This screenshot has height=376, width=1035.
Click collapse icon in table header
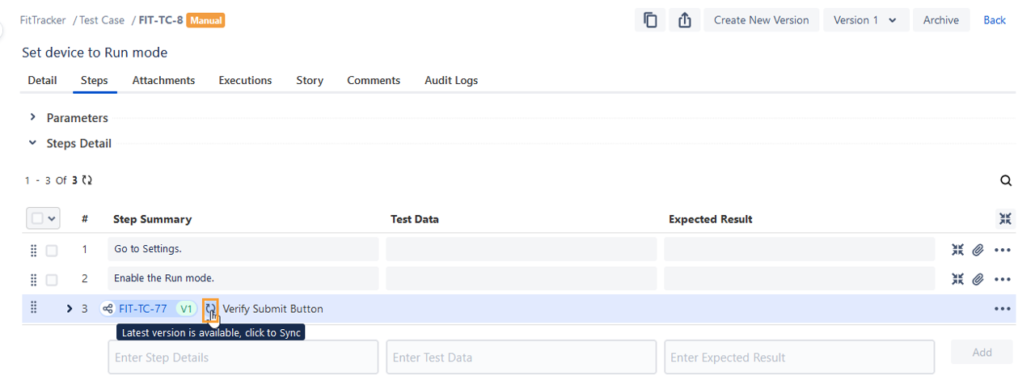1005,219
